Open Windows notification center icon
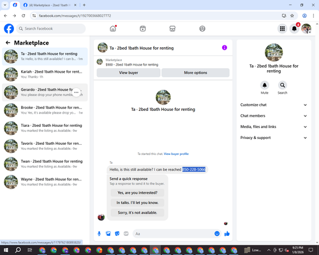This screenshot has width=319, height=255. click(x=311, y=250)
